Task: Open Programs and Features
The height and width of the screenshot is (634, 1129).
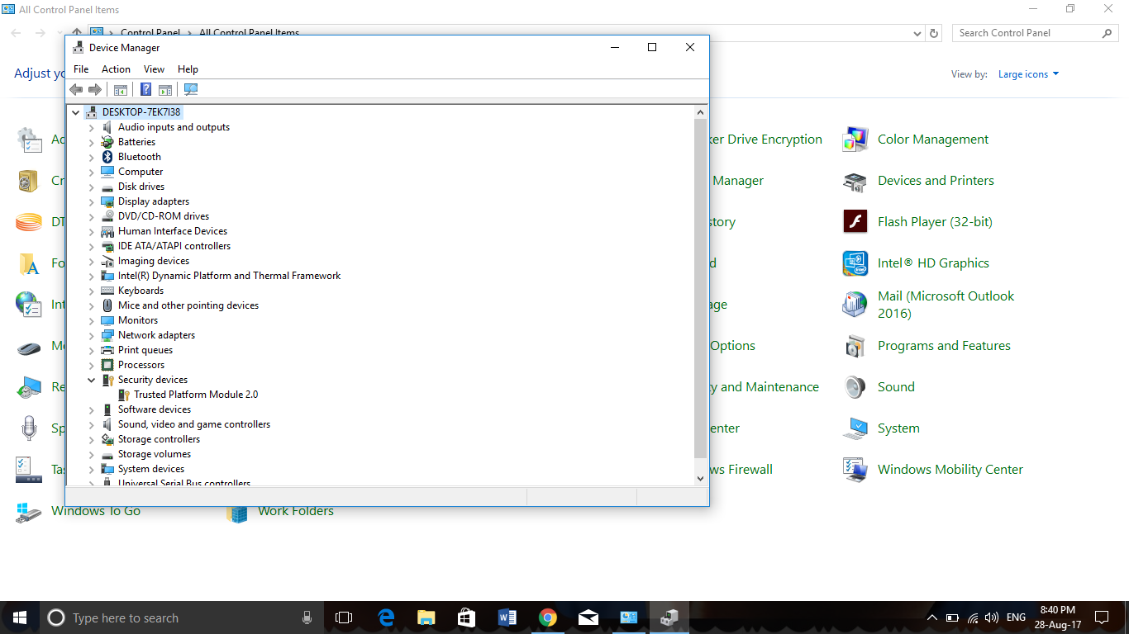Action: point(944,346)
